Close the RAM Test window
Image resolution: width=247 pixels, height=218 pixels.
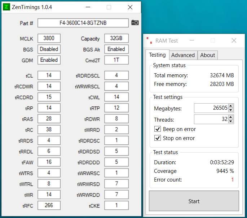234,40
